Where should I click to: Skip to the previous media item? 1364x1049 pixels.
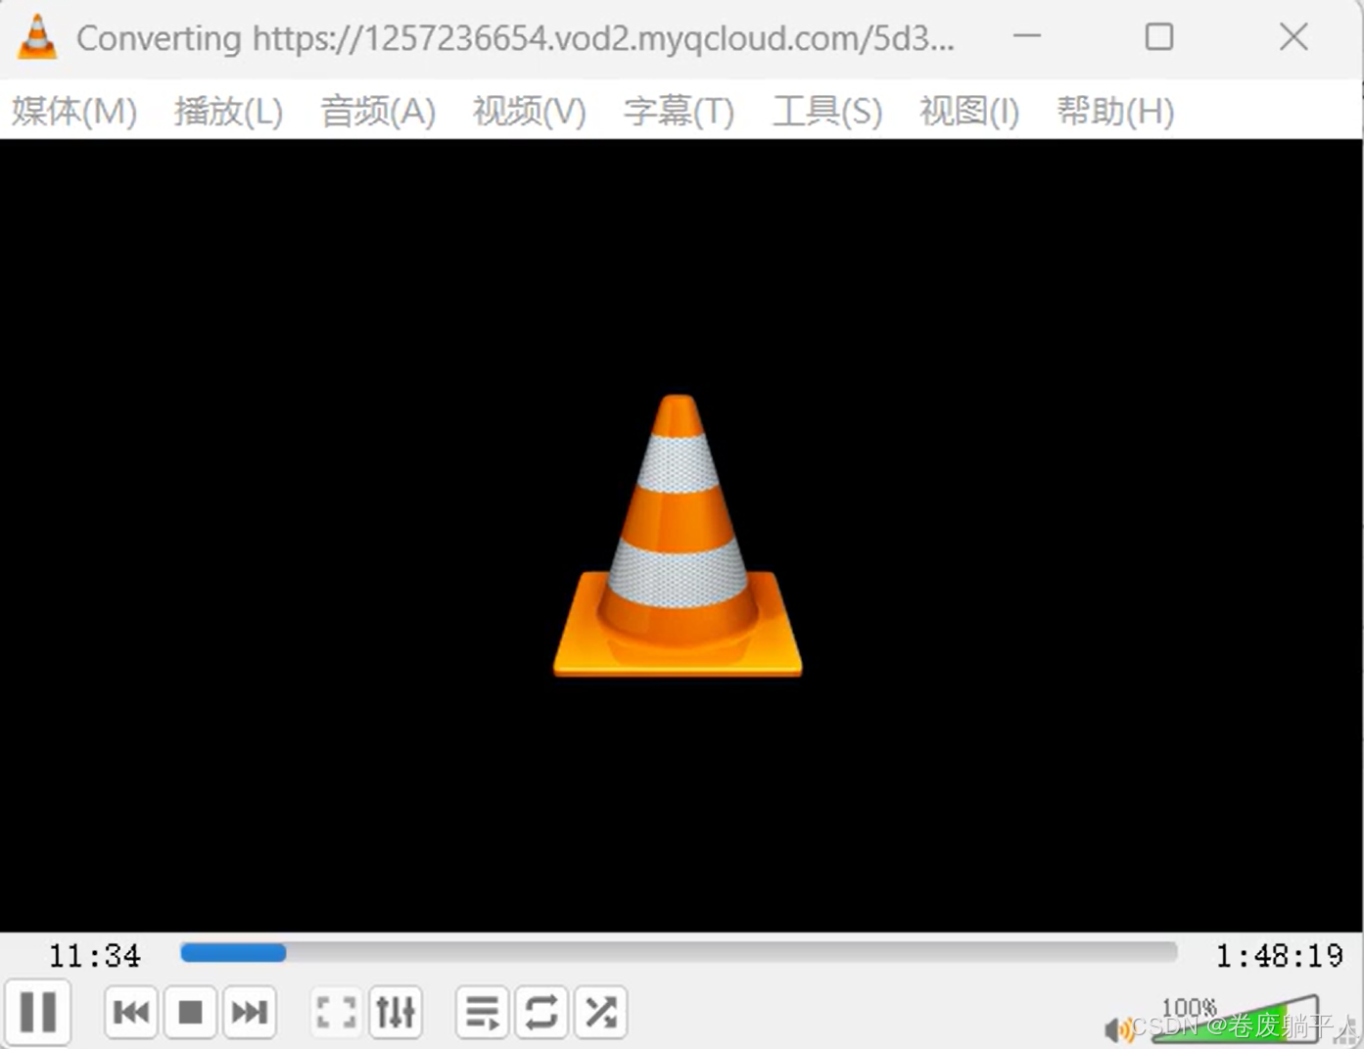click(131, 1012)
